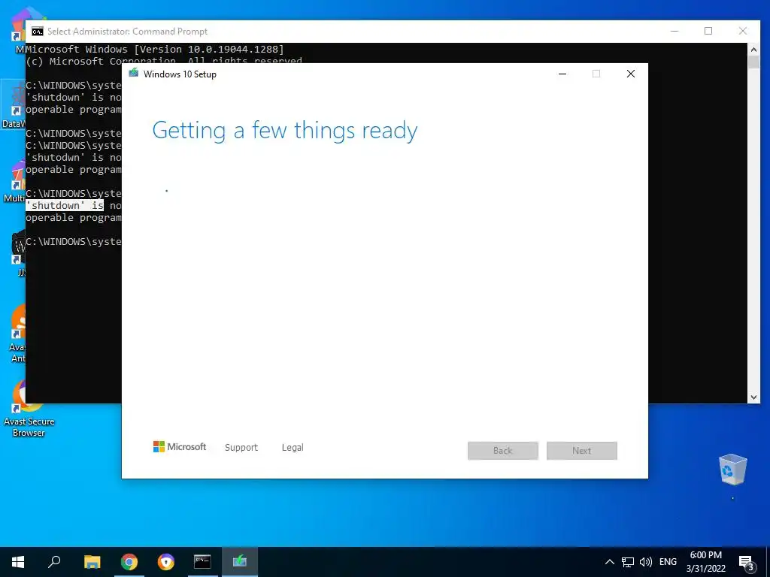
Task: Click the Support link in Setup
Action: click(241, 448)
